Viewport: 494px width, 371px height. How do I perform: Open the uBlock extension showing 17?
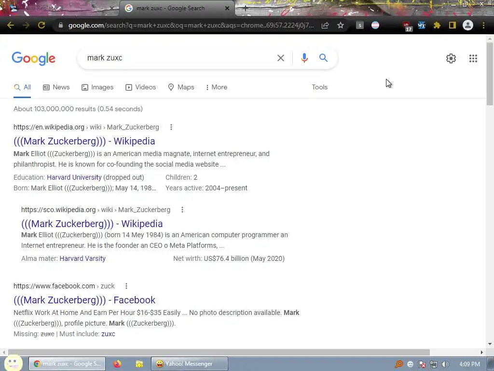tap(407, 26)
